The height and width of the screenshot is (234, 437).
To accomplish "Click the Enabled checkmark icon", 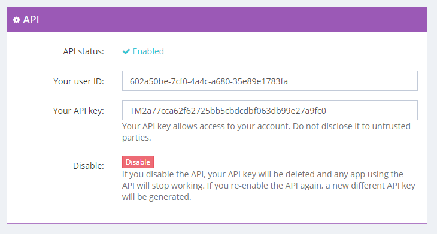I will click(126, 51).
